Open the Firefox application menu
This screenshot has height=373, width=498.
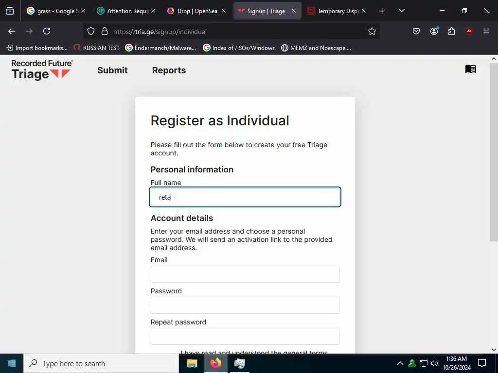[x=486, y=31]
